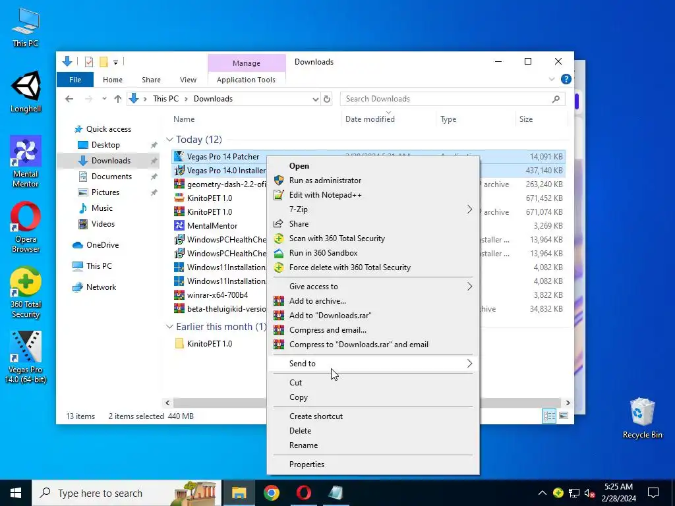
Task: Select the MentalMentor file
Action: (212, 226)
